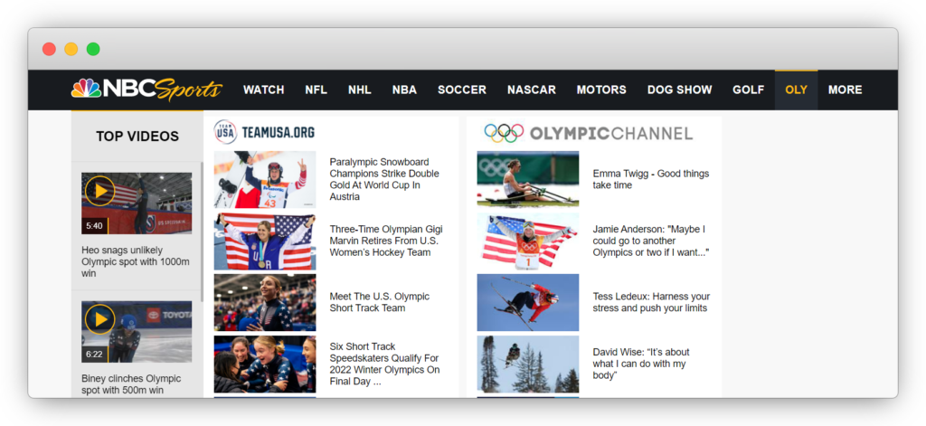Open Six Short Track Speedskaters Qualify article

[x=384, y=364]
